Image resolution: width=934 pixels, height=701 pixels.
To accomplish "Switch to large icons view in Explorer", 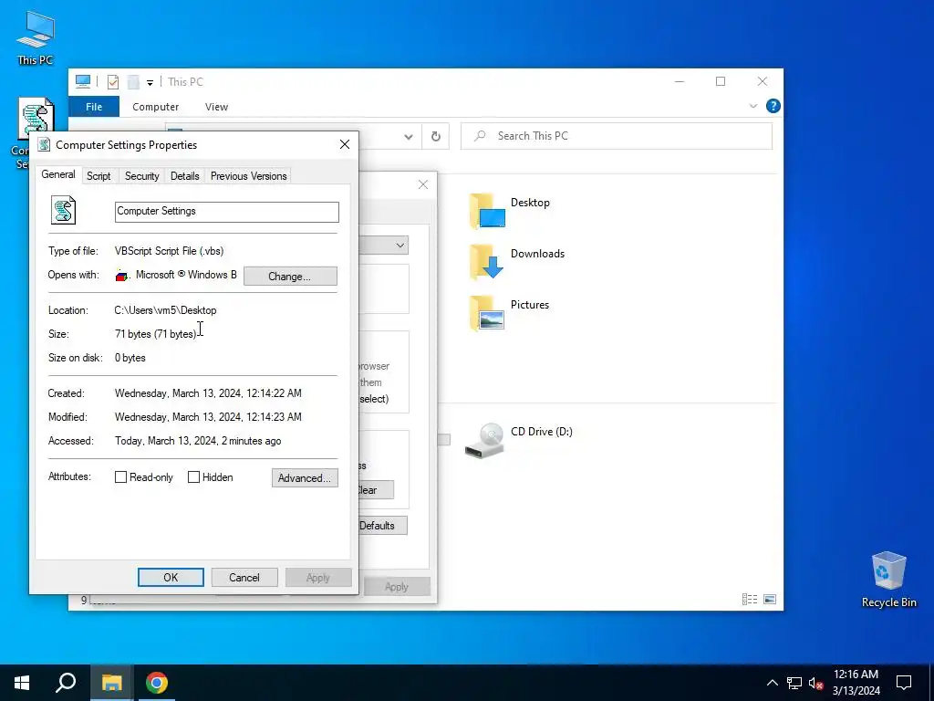I will tap(770, 599).
